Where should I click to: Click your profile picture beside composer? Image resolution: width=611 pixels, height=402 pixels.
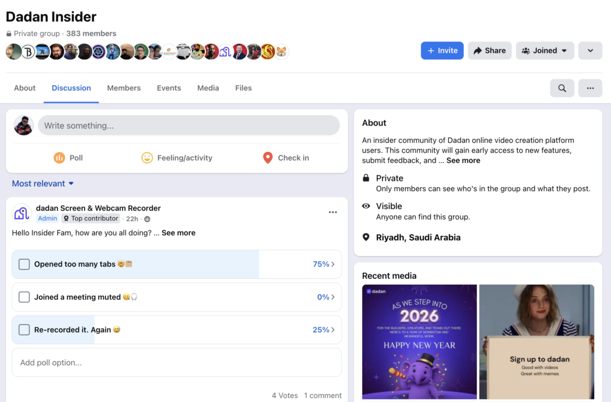click(x=24, y=125)
